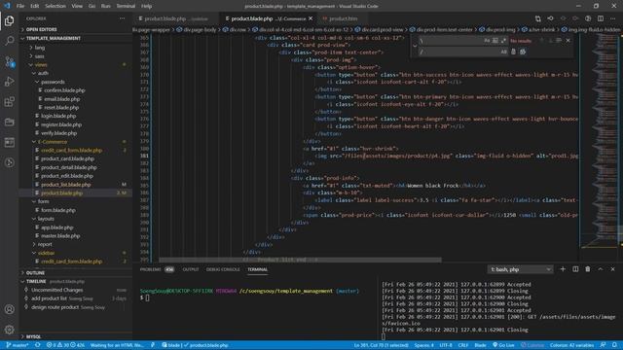The height and width of the screenshot is (350, 623).
Task: Click Ln 381, Col 70 in status bar
Action: point(381,345)
